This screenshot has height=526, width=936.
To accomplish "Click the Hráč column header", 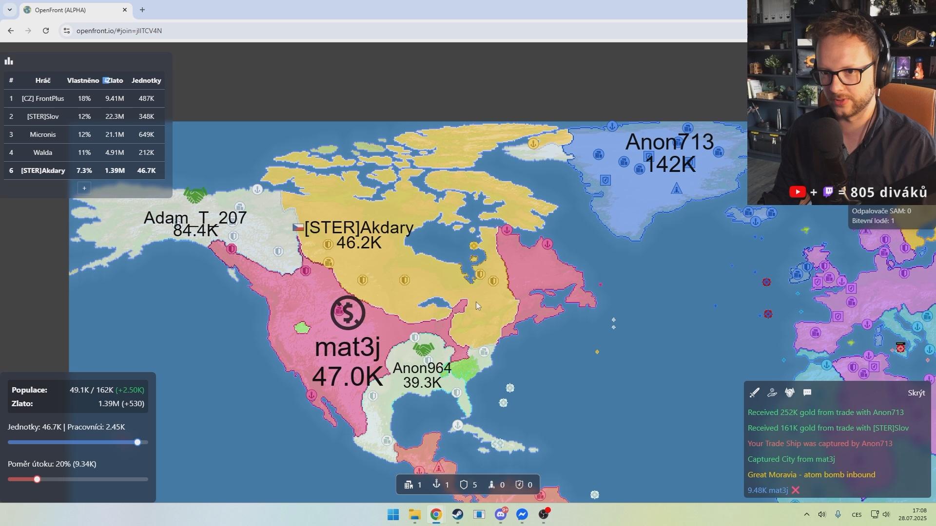I will [x=43, y=80].
